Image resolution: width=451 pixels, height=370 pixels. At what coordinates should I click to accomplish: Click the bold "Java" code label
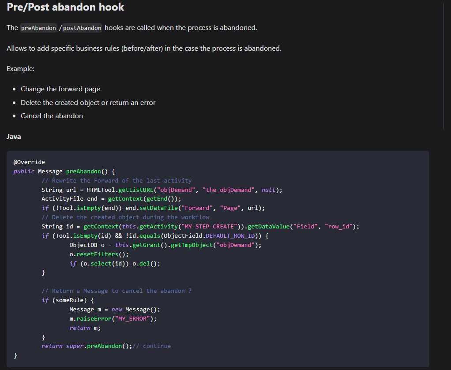pyautogui.click(x=14, y=137)
